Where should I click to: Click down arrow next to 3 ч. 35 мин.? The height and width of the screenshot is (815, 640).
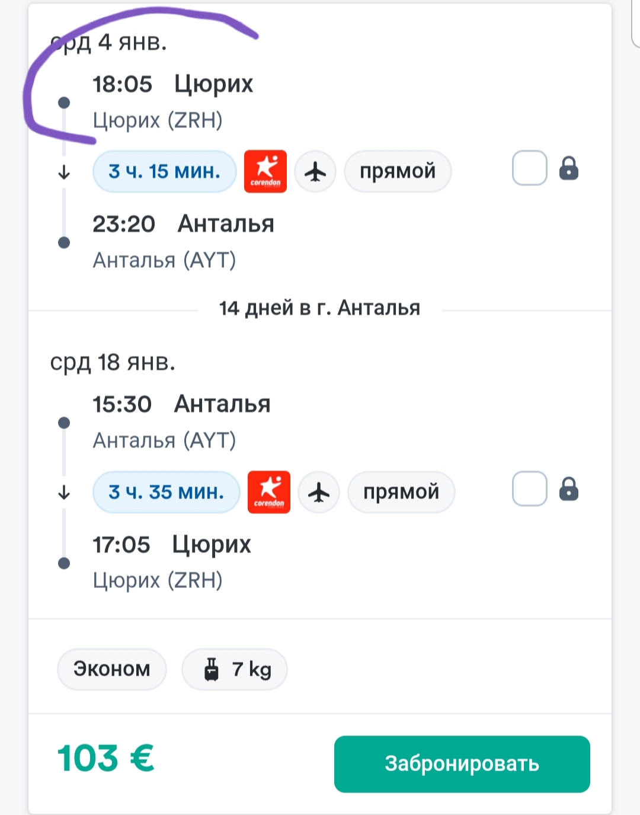64,493
